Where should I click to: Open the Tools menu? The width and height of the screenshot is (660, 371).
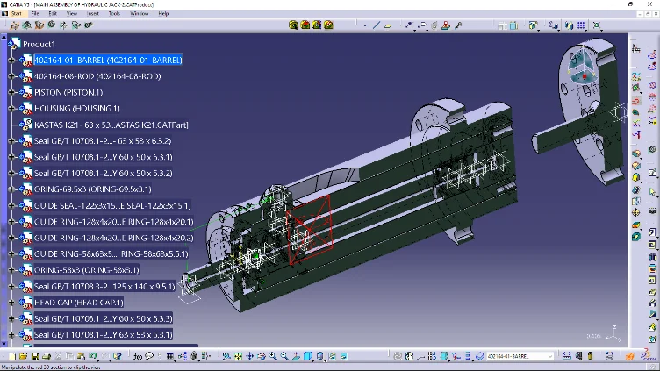114,14
